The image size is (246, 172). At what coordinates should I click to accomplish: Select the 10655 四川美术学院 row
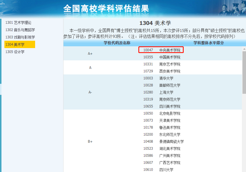162,106
